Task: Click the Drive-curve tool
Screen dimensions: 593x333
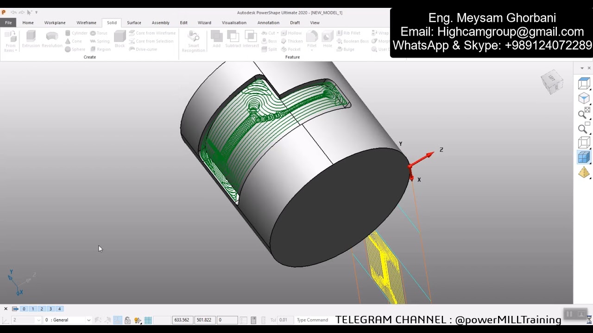Action: click(x=143, y=49)
